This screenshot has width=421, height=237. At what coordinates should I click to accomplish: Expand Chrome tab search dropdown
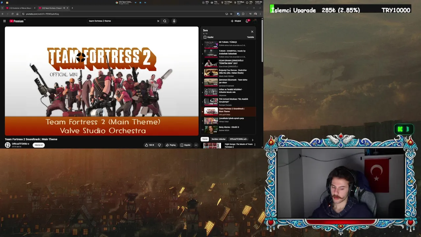click(2, 8)
